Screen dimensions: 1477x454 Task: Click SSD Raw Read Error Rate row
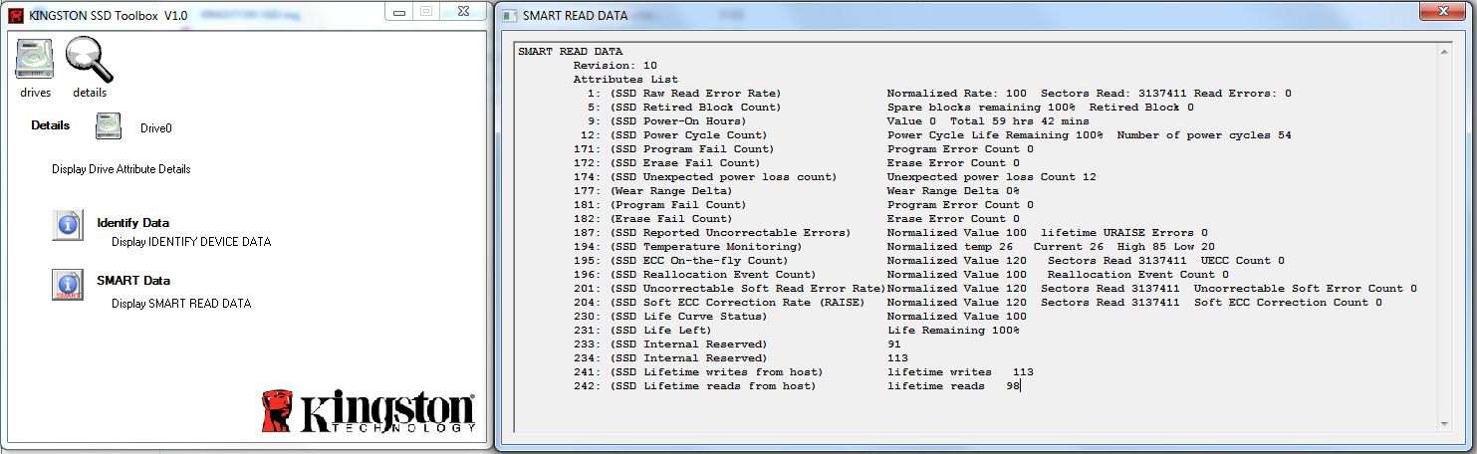(x=938, y=93)
